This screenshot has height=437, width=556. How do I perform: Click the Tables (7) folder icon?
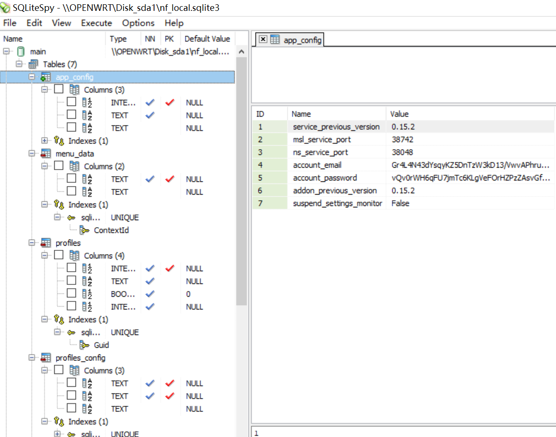34,64
